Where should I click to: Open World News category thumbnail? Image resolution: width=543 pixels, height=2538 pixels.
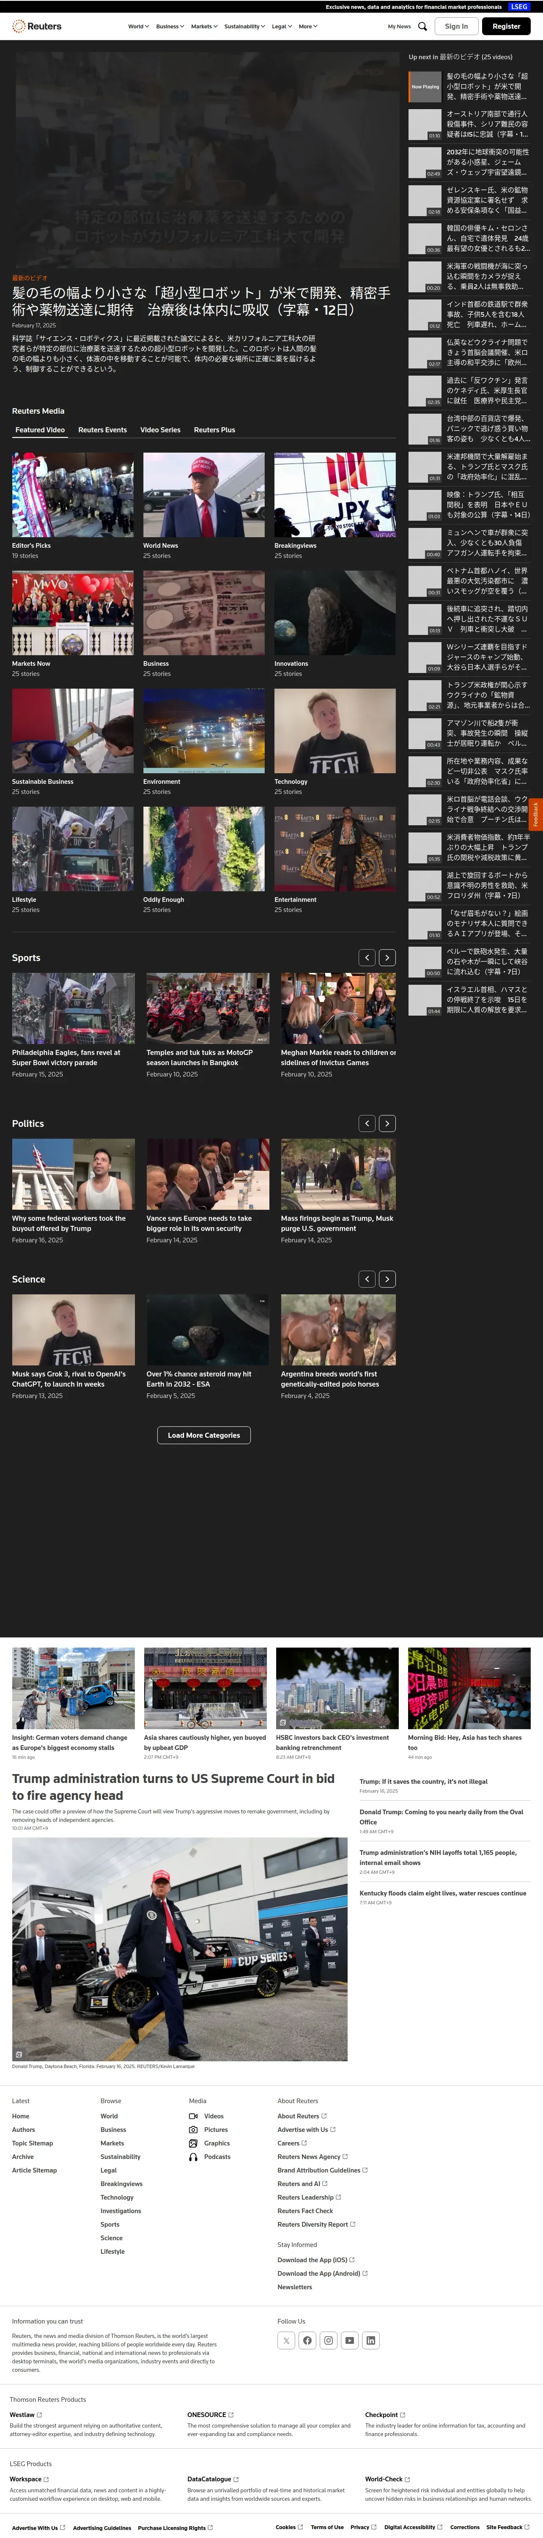pos(204,494)
